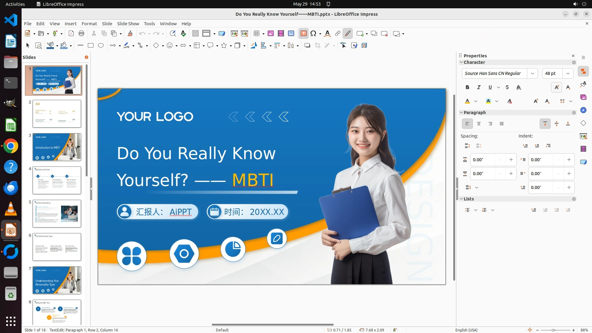Select the Ellipse shape tool
The width and height of the screenshot is (592, 333).
pos(101,46)
